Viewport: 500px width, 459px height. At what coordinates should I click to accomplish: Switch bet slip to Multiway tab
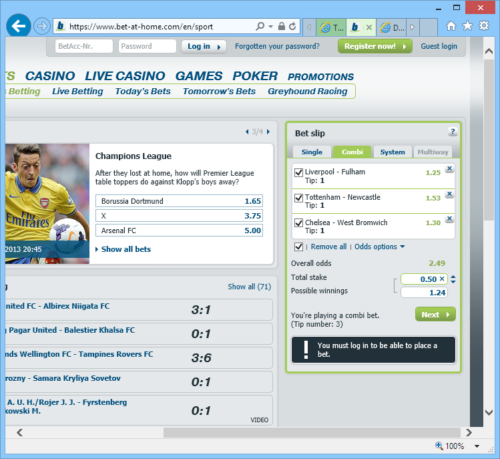click(x=433, y=152)
